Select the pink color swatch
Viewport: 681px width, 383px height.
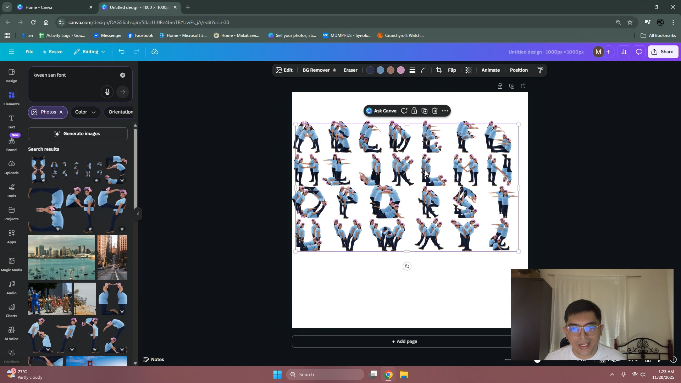[401, 70]
